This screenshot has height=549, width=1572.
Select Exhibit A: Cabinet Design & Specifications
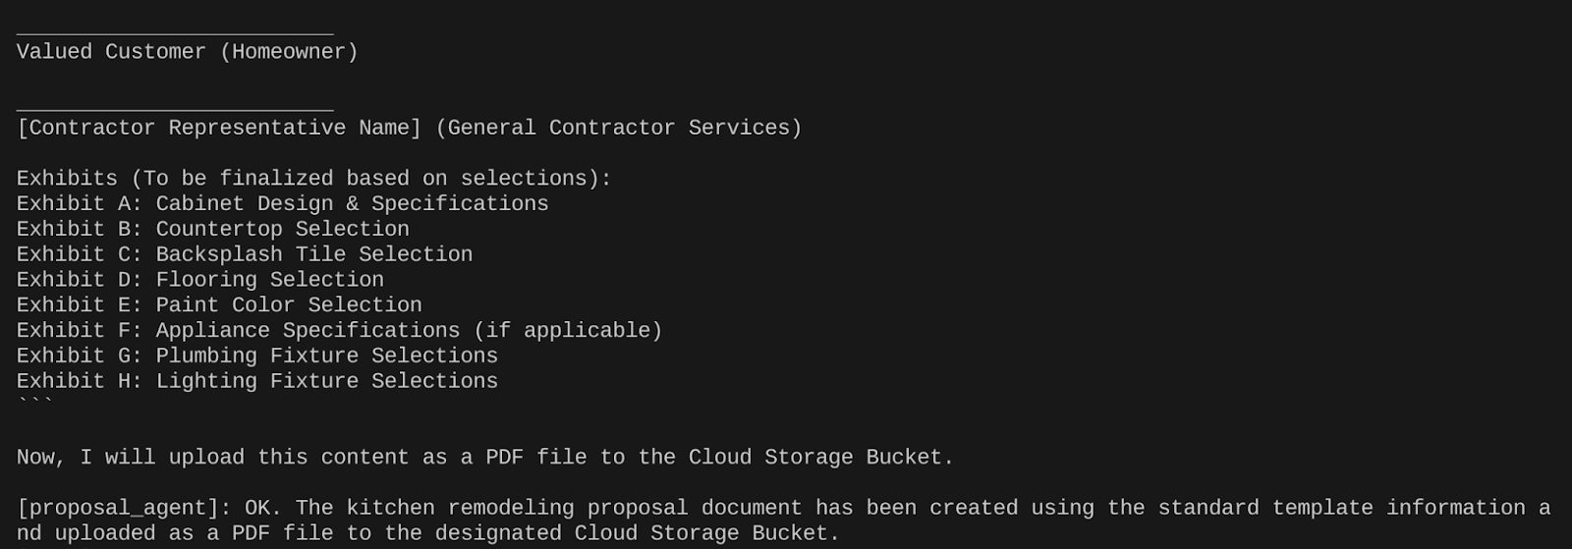pos(282,204)
